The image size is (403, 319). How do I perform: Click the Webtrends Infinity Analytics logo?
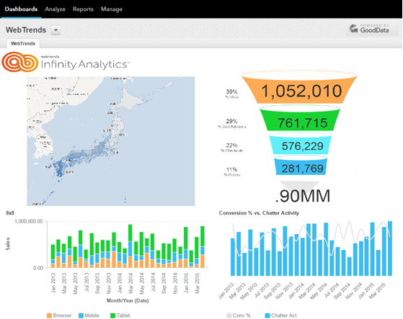click(66, 62)
